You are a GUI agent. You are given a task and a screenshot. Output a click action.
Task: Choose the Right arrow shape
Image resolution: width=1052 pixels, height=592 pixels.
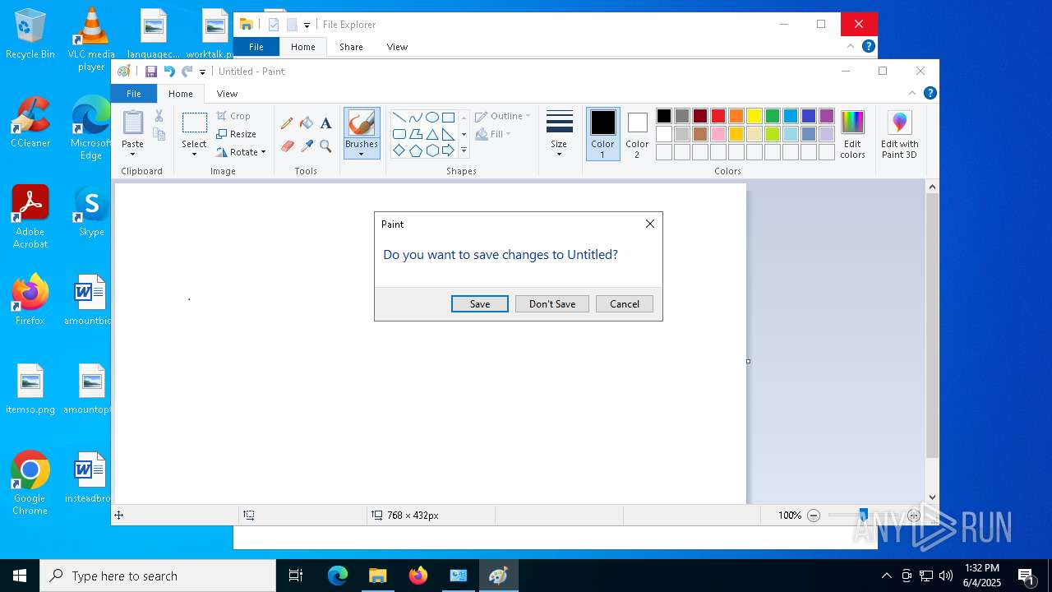tap(448, 150)
